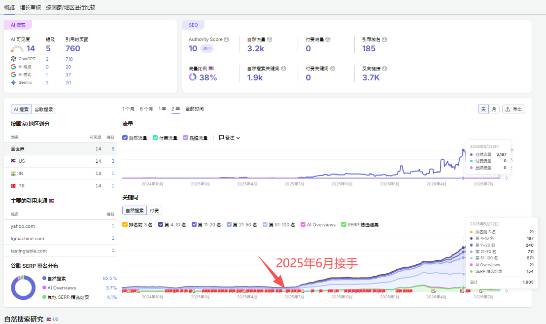Click the 流量比例 donut ring icon
Viewport: 546px width, 324px height.
click(x=193, y=77)
